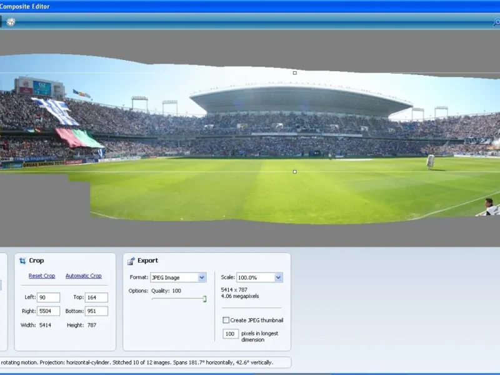Viewport: 500px width, 375px height.
Task: Edit the Top crop value field
Action: tap(96, 297)
